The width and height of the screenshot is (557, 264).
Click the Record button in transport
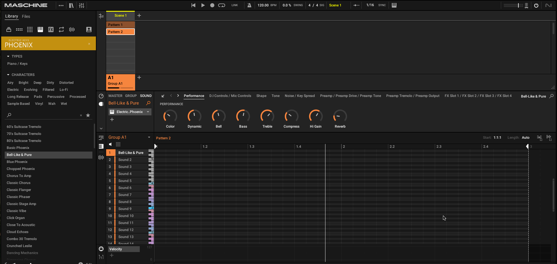pos(212,5)
